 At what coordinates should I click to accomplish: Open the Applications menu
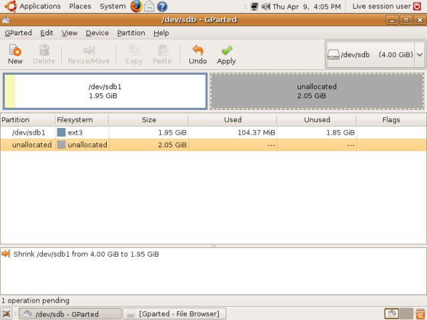(x=40, y=6)
